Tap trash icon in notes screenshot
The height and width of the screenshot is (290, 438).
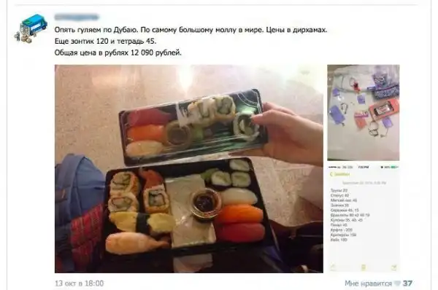[364, 267]
